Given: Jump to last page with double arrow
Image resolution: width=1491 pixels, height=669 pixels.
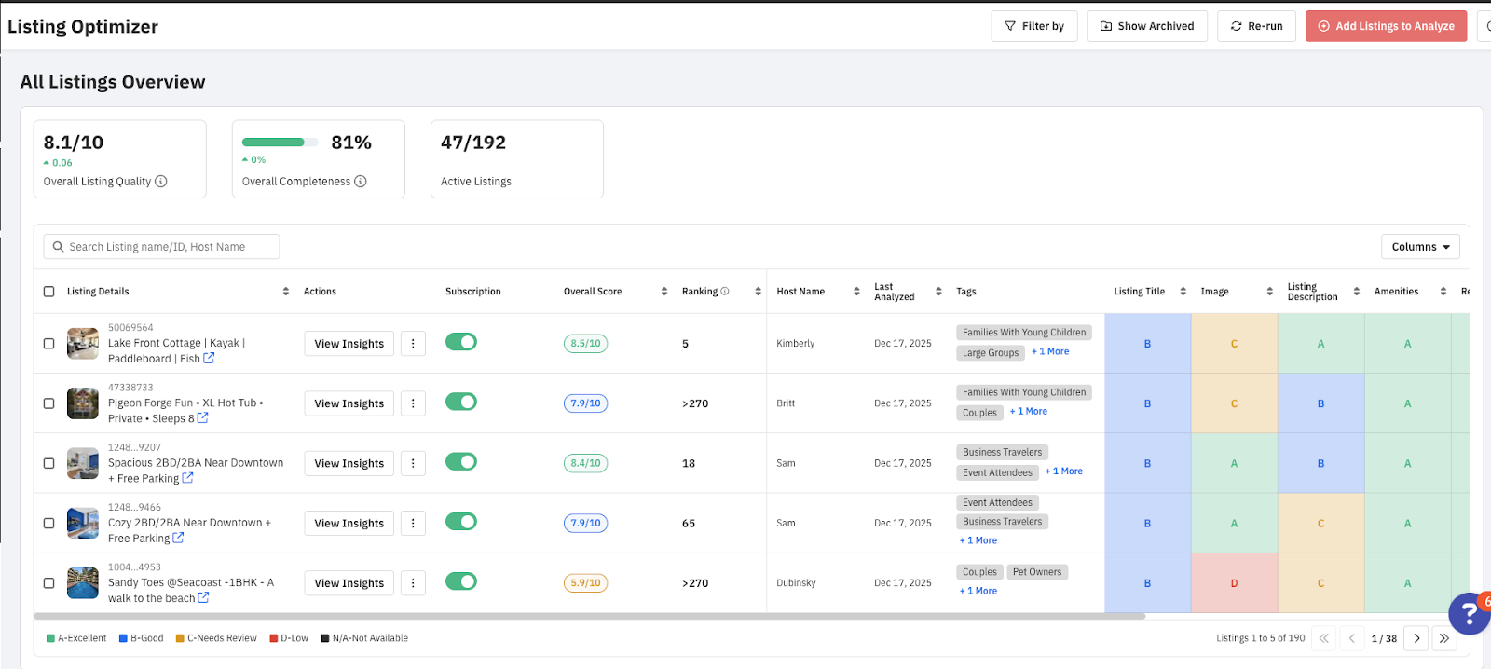Looking at the screenshot, I should point(1443,638).
